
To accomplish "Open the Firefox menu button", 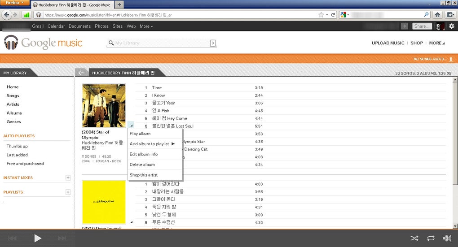I will tap(14, 3).
